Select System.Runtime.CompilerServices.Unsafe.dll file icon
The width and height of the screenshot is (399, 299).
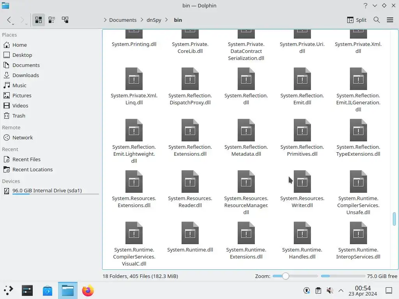(358, 181)
